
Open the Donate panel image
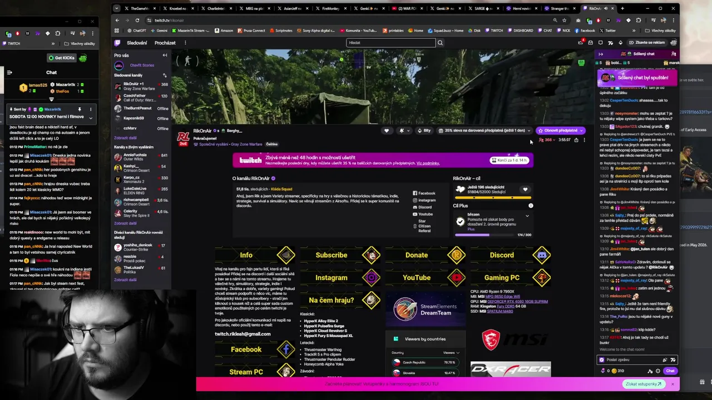426,255
